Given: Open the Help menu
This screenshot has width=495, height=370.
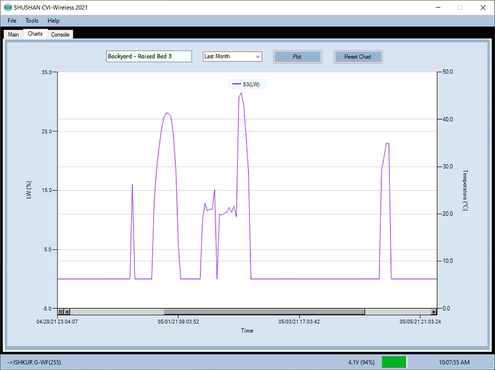Looking at the screenshot, I should (x=54, y=21).
